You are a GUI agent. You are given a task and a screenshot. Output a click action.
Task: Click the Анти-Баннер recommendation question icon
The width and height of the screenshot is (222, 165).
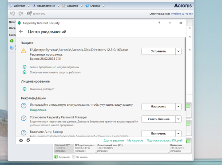tap(24, 133)
